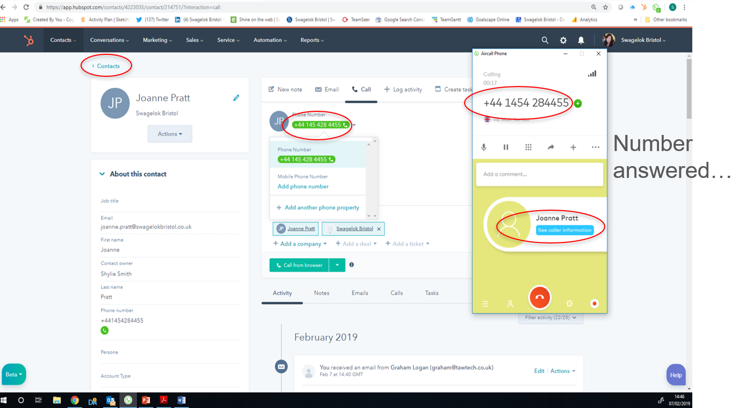746x408 pixels.
Task: Switch to the Emails timeline tab
Action: [x=360, y=293]
